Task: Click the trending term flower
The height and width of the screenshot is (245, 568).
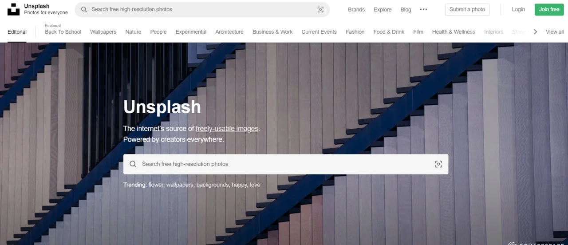Action: pyautogui.click(x=156, y=185)
